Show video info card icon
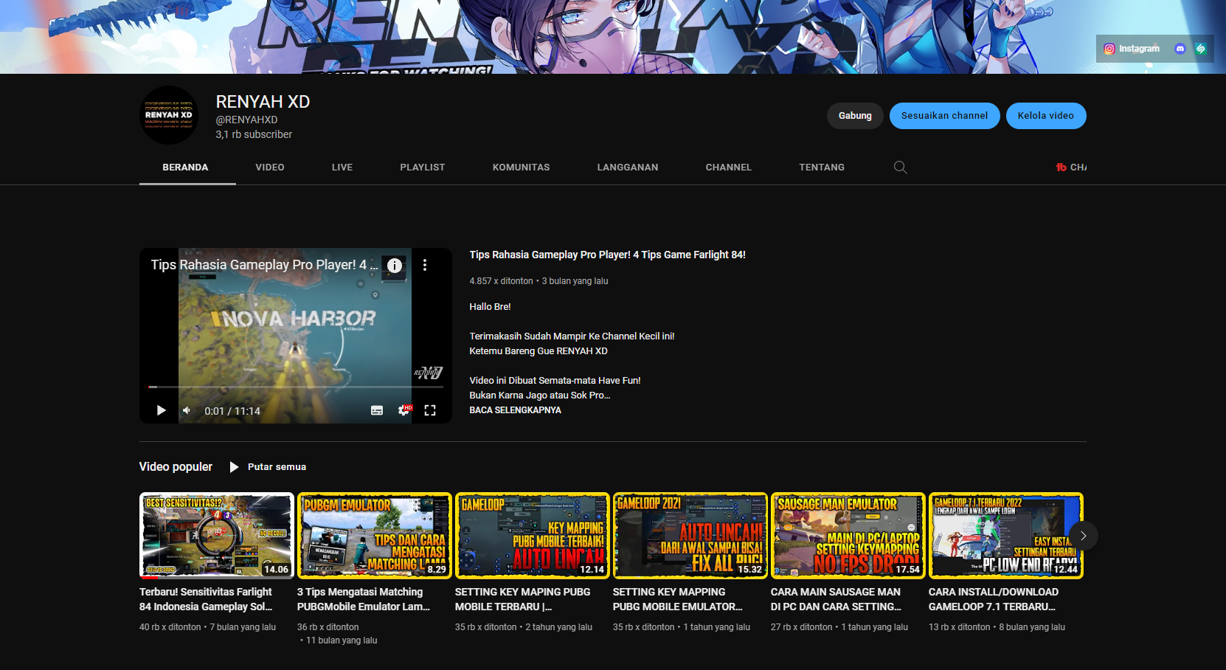Screen dimensions: 1226x670 (395, 266)
